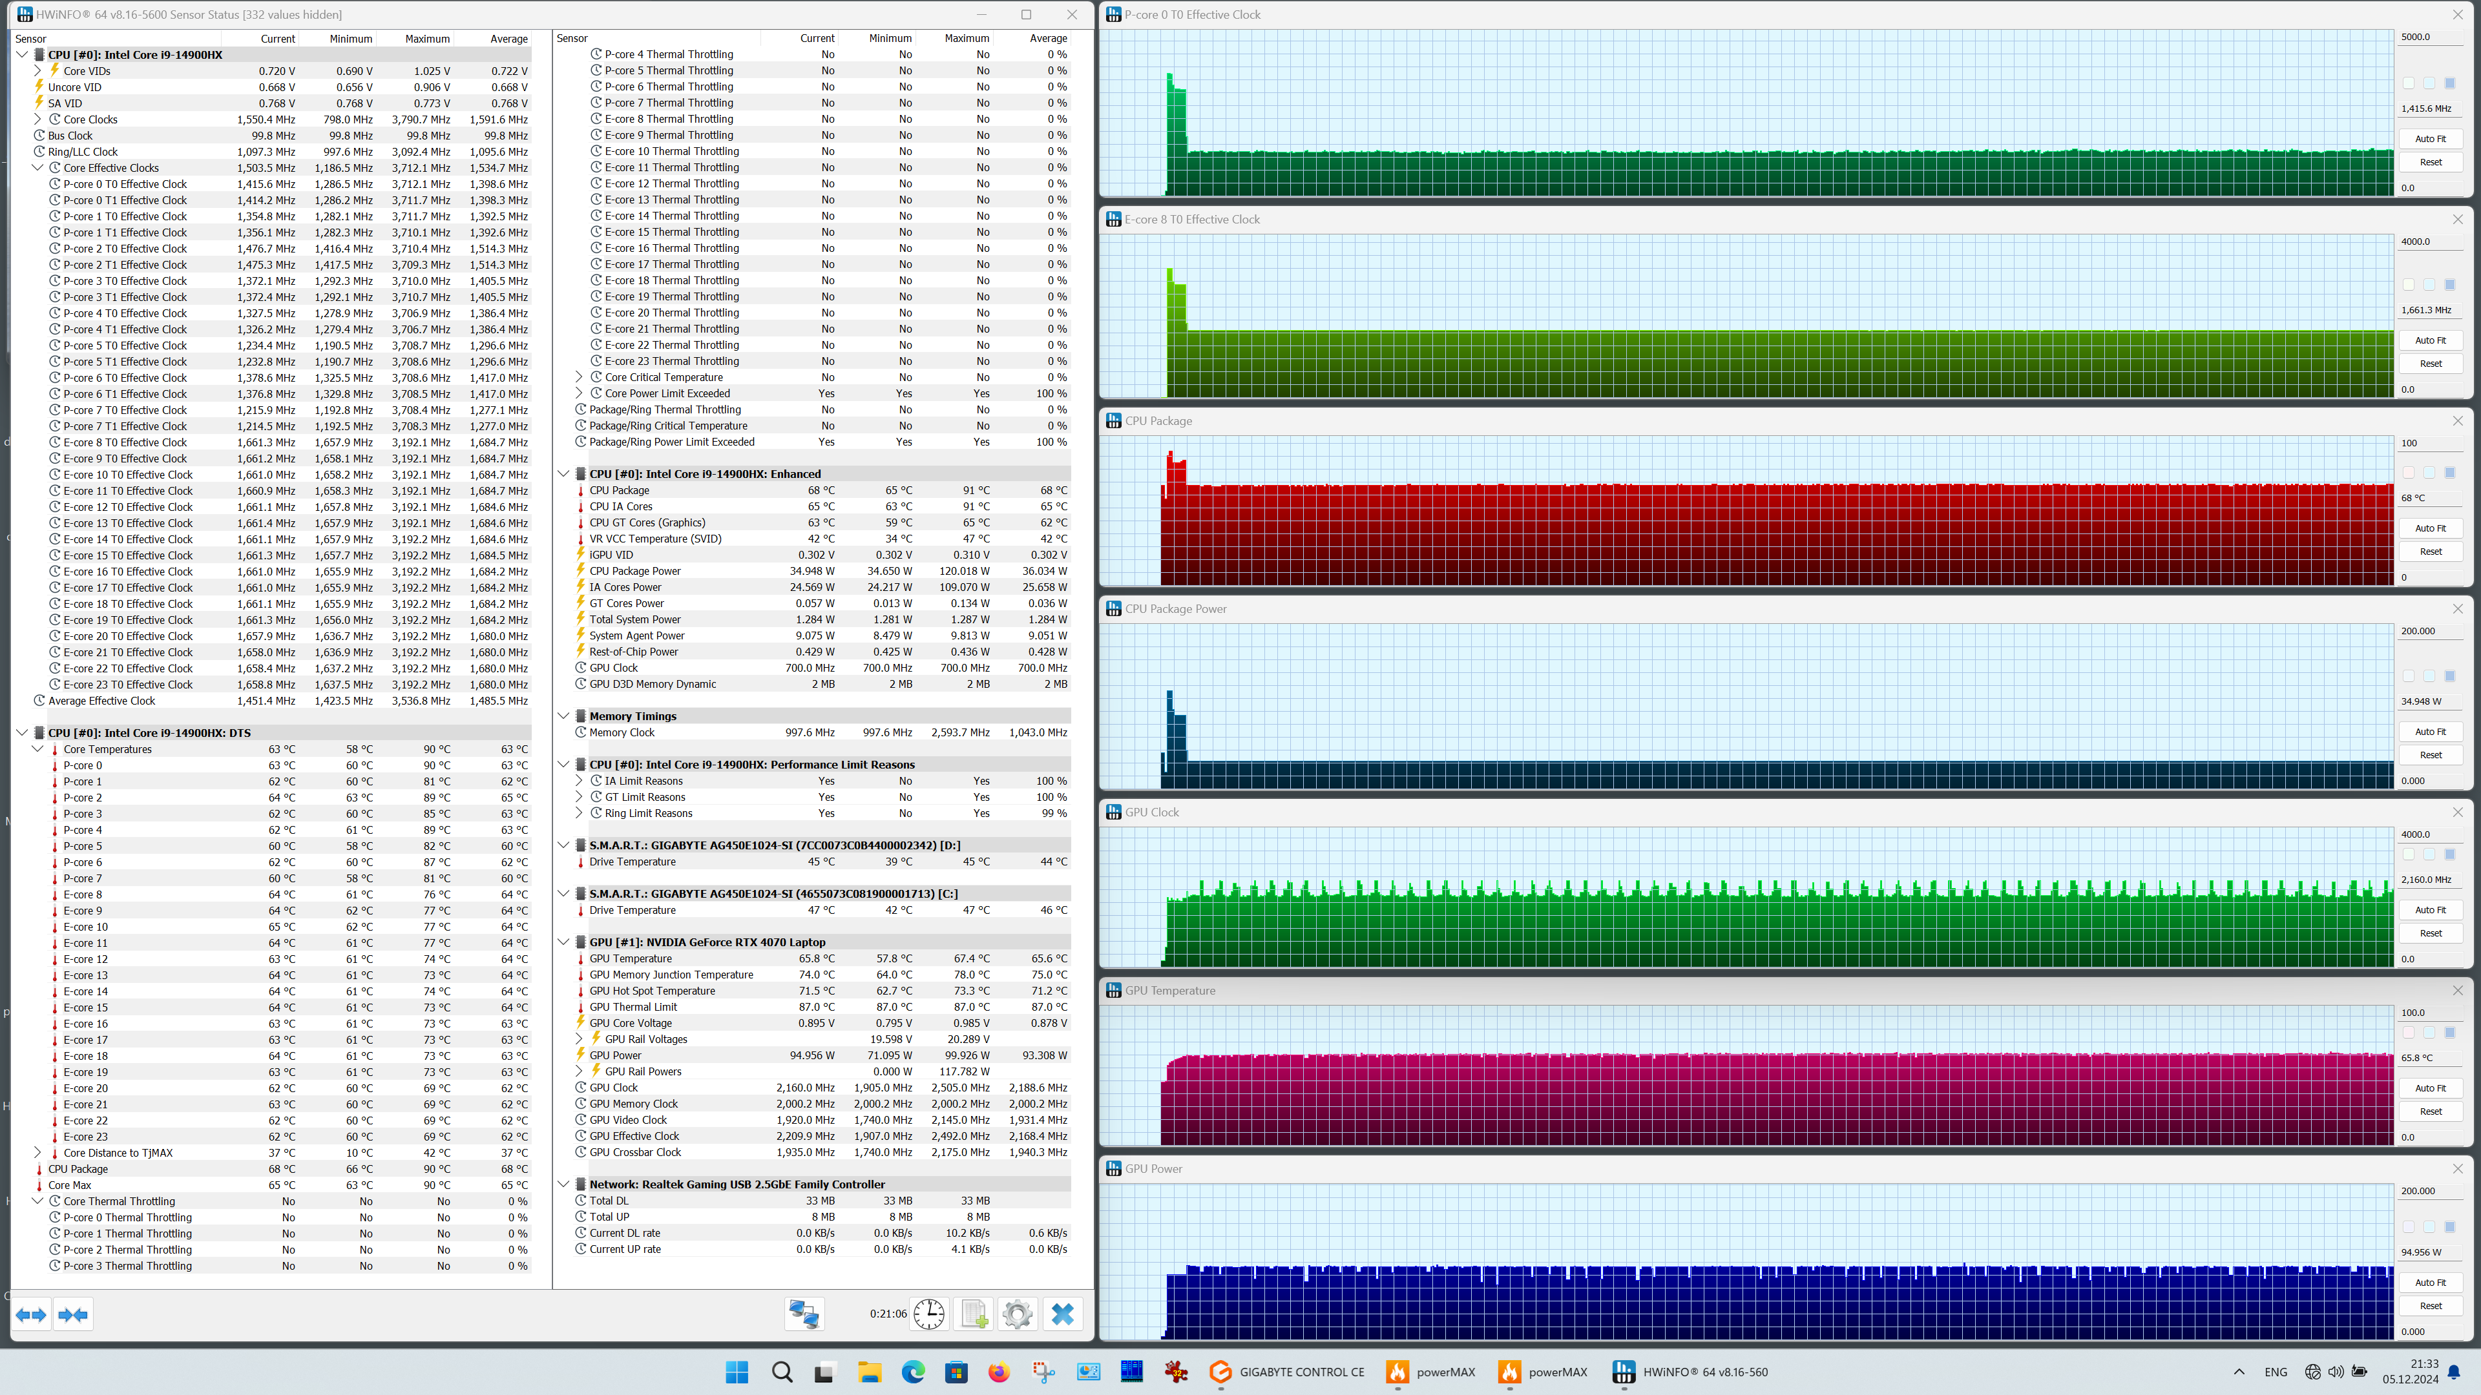2481x1395 pixels.
Task: Click the 5000.0 max field on the P-core 0 graph
Action: coord(2430,37)
